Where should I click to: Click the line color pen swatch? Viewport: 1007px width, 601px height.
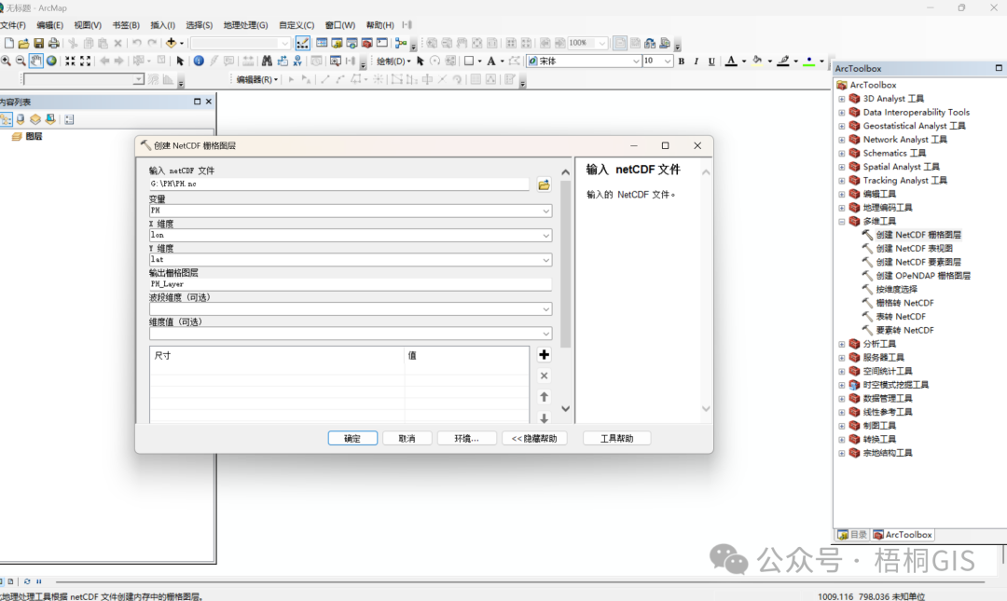[783, 61]
